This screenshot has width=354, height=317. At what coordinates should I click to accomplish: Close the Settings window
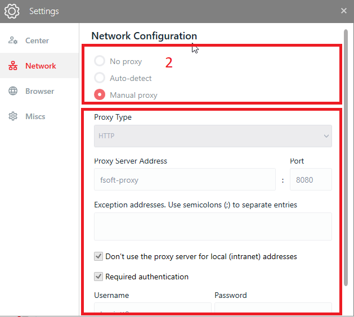(x=344, y=11)
